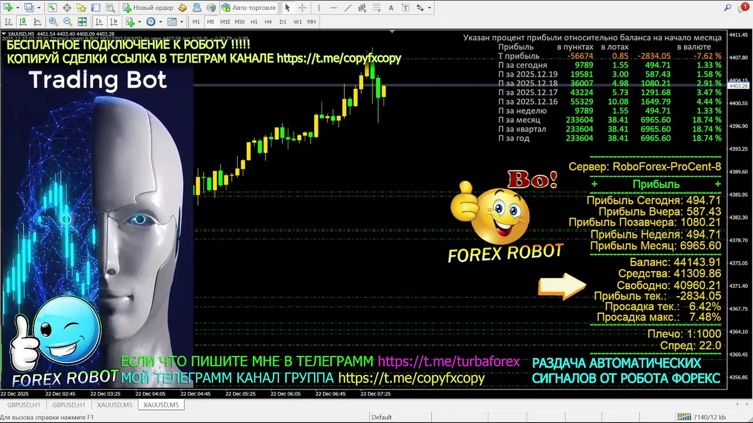The height and width of the screenshot is (423, 753).
Task: Select the trendline drawing tool
Action: click(348, 8)
